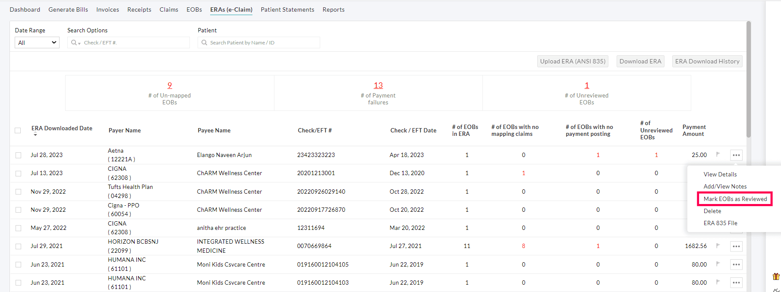Open actions menu for Aetna ERA row

click(736, 155)
